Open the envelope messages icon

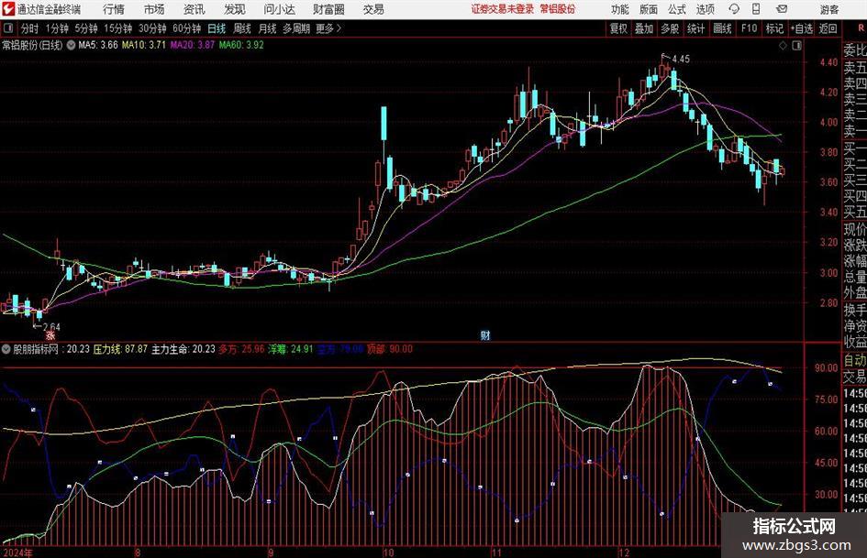pos(782,9)
